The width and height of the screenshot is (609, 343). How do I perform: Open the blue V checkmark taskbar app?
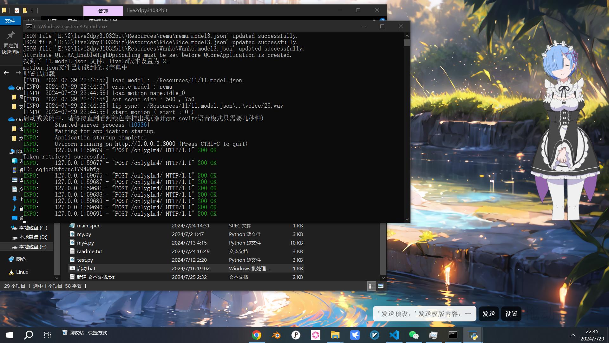click(x=375, y=335)
